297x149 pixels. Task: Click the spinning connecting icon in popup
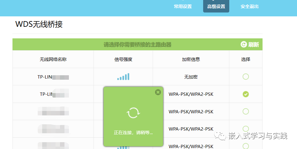click(133, 113)
